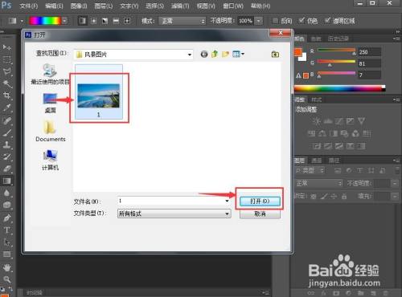Open the 不透明度 100% slider dropdown arrow

click(x=259, y=21)
